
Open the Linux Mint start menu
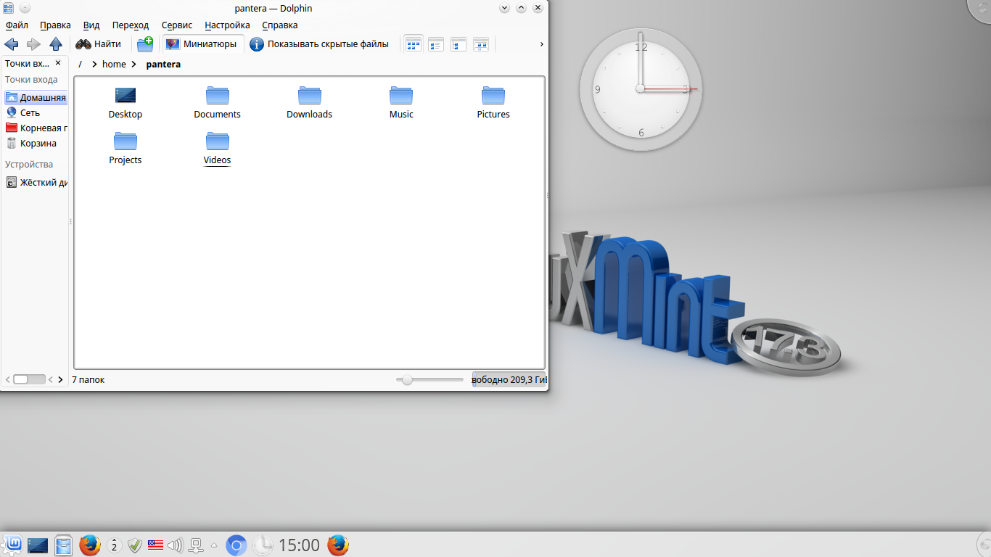tap(12, 544)
